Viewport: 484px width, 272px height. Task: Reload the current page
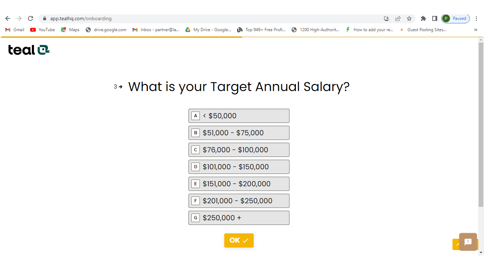[x=30, y=18]
